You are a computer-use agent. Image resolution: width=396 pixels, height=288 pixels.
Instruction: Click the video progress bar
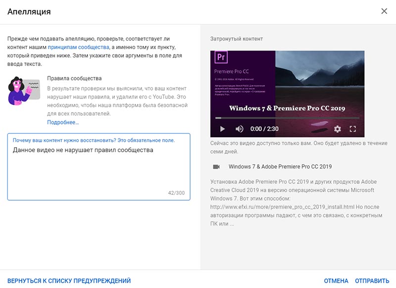[x=287, y=118]
